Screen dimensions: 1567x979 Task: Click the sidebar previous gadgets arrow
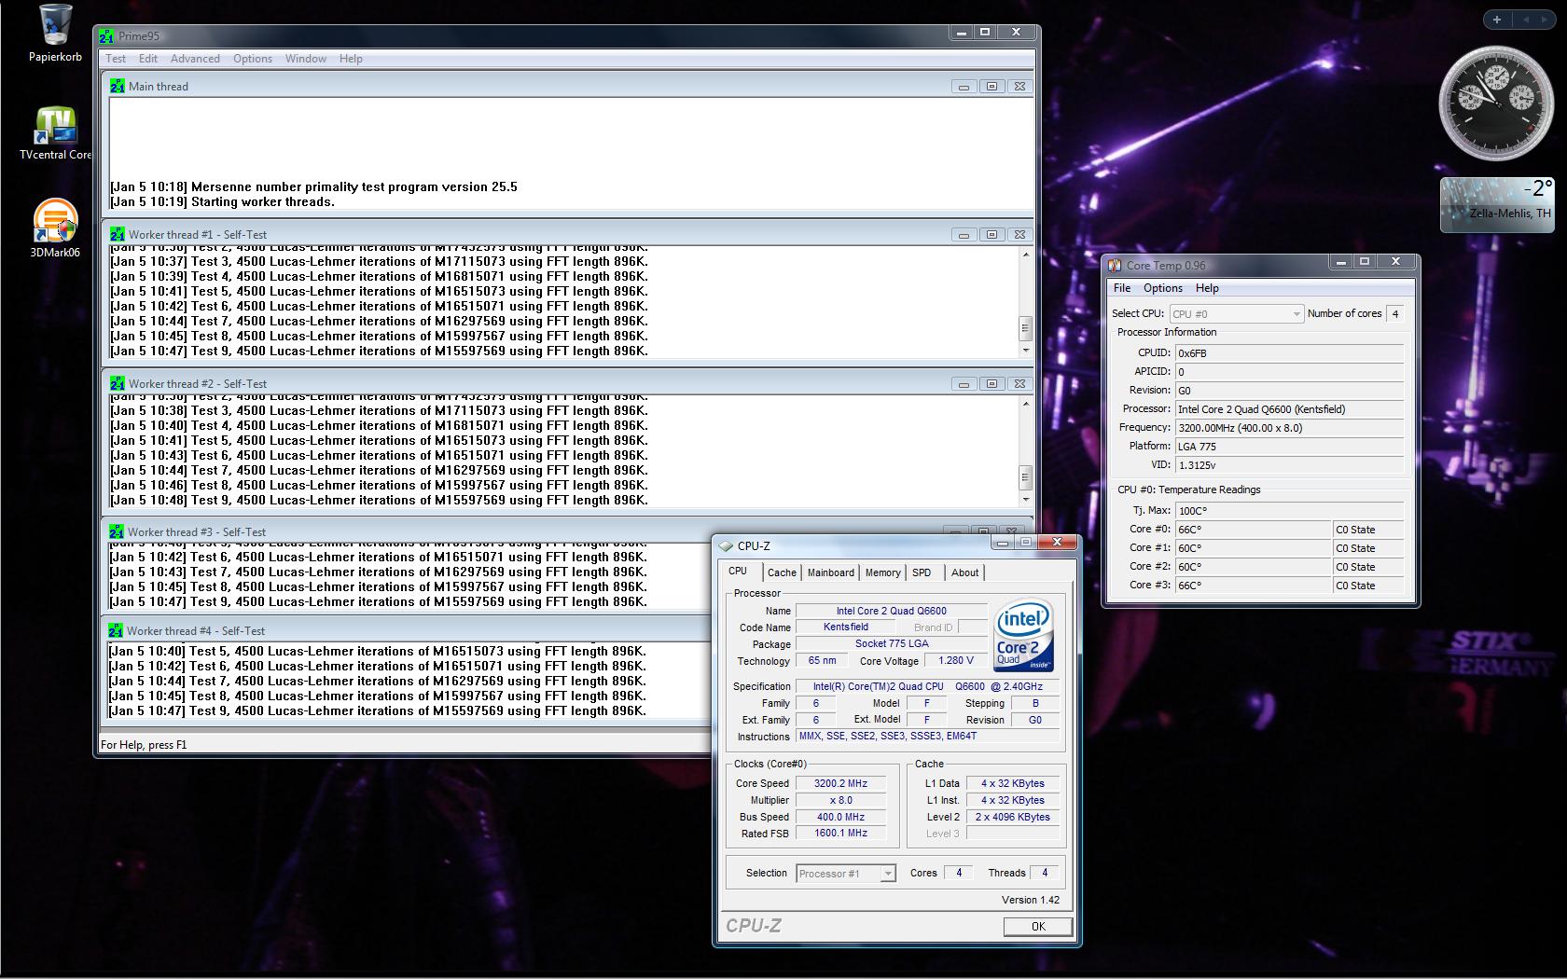point(1526,20)
